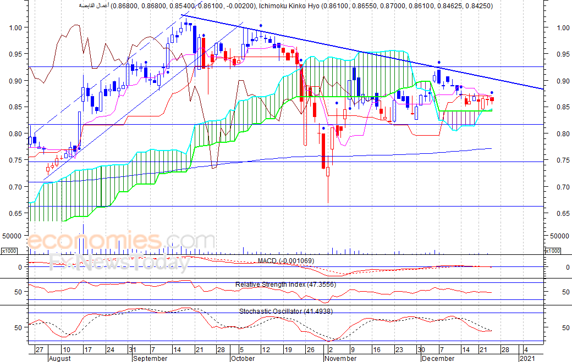Select the September month label

coord(150,358)
